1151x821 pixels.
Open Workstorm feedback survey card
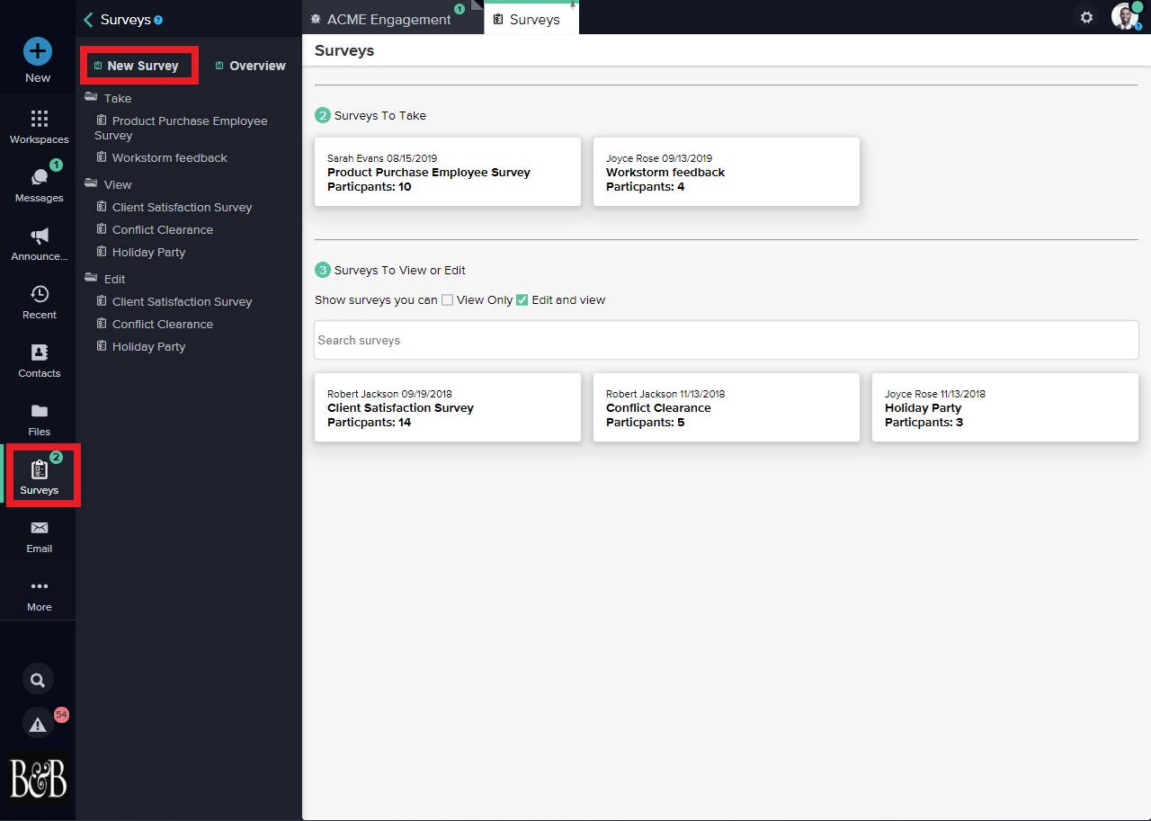(x=727, y=172)
